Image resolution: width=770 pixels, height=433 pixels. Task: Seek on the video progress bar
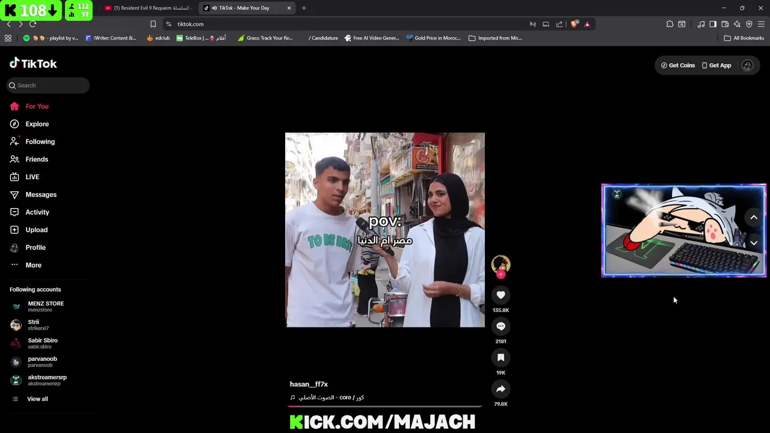tap(385, 407)
